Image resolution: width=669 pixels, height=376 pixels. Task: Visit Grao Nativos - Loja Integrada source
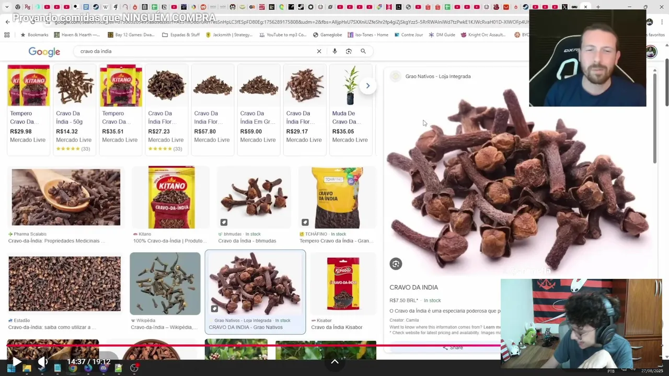(x=438, y=76)
